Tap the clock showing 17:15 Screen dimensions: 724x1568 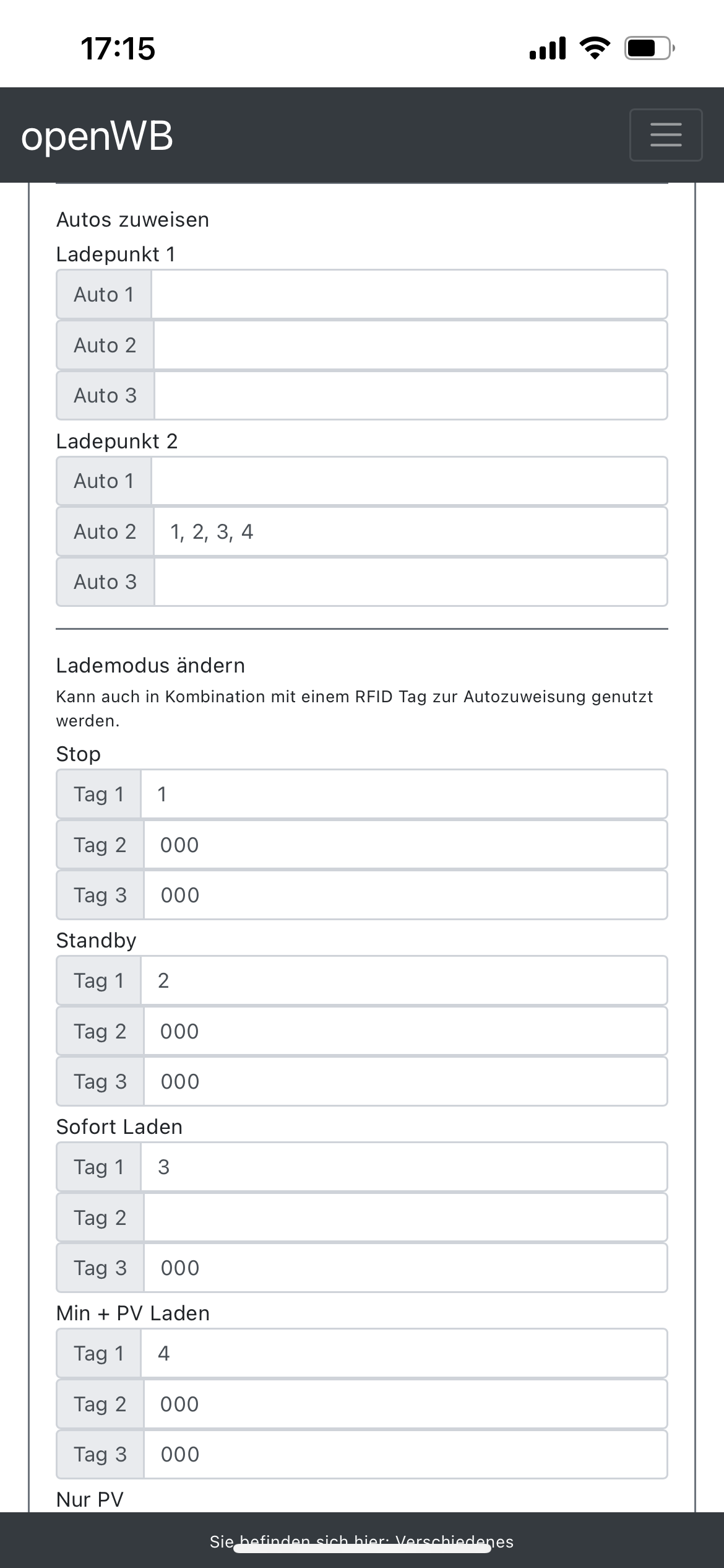[118, 48]
